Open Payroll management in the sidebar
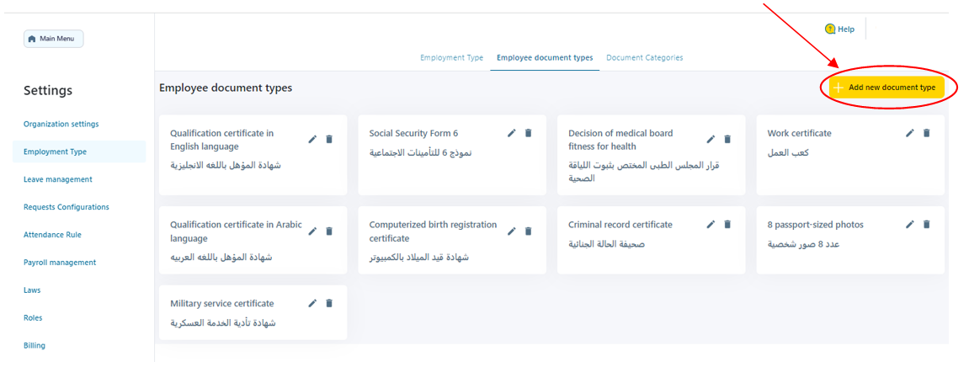Screen dimensions: 969x383 point(60,263)
